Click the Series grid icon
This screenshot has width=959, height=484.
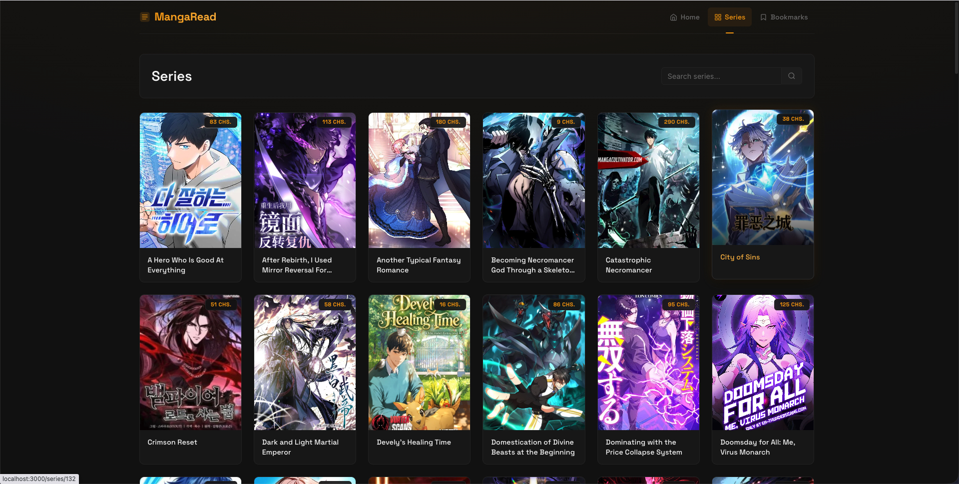718,17
